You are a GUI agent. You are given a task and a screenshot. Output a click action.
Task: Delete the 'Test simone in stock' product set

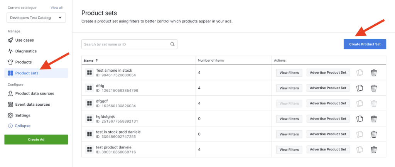tap(373, 73)
